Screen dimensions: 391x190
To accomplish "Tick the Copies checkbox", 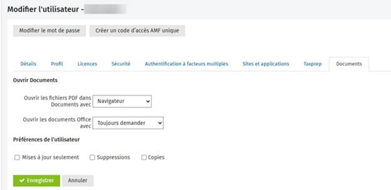I will (144, 158).
